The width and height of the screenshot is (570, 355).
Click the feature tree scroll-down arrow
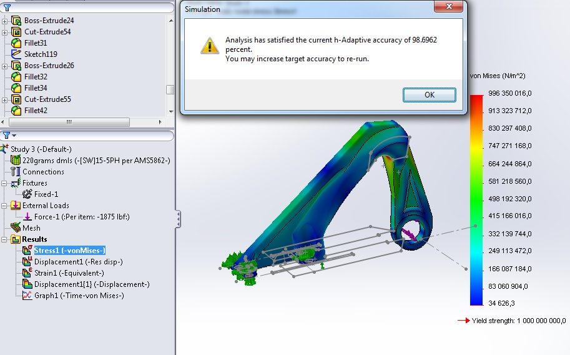click(171, 112)
